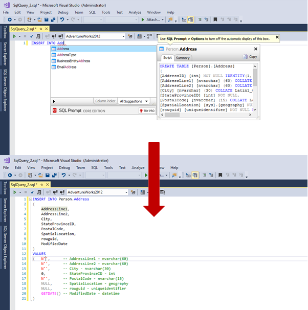The width and height of the screenshot is (308, 310).
Task: Click Copy button in Person.Address popup
Action: coord(250,57)
